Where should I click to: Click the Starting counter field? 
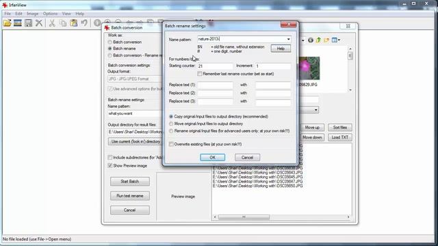click(215, 66)
